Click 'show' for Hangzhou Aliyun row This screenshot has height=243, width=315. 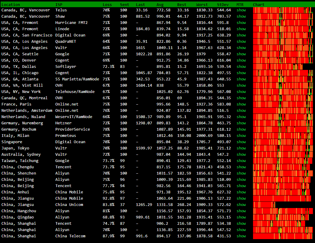click(241, 211)
